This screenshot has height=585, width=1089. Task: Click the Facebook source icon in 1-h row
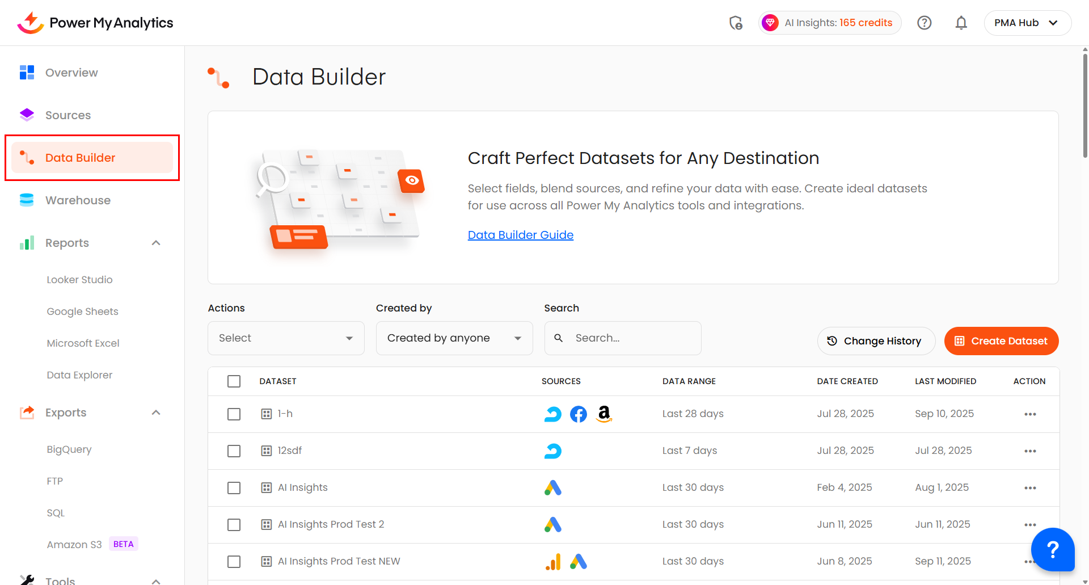click(x=578, y=414)
